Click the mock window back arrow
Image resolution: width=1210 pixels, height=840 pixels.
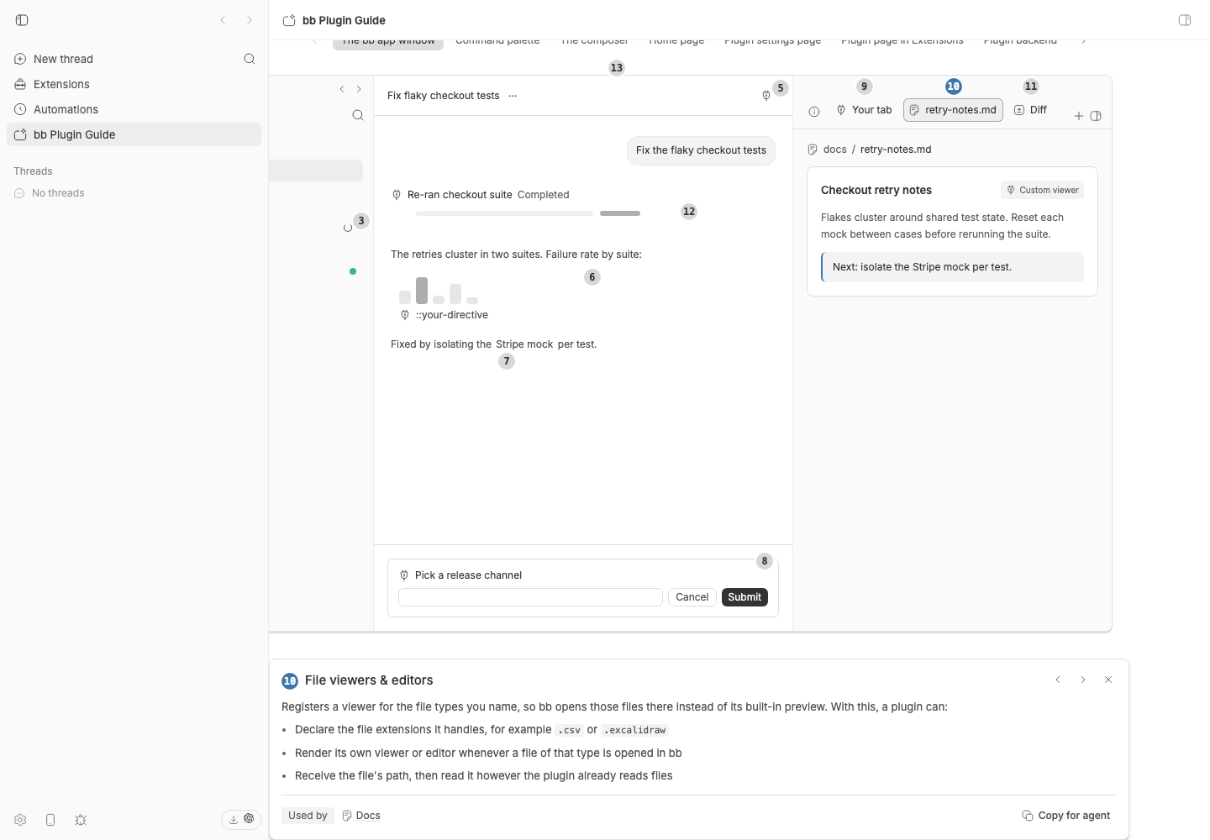coord(342,89)
